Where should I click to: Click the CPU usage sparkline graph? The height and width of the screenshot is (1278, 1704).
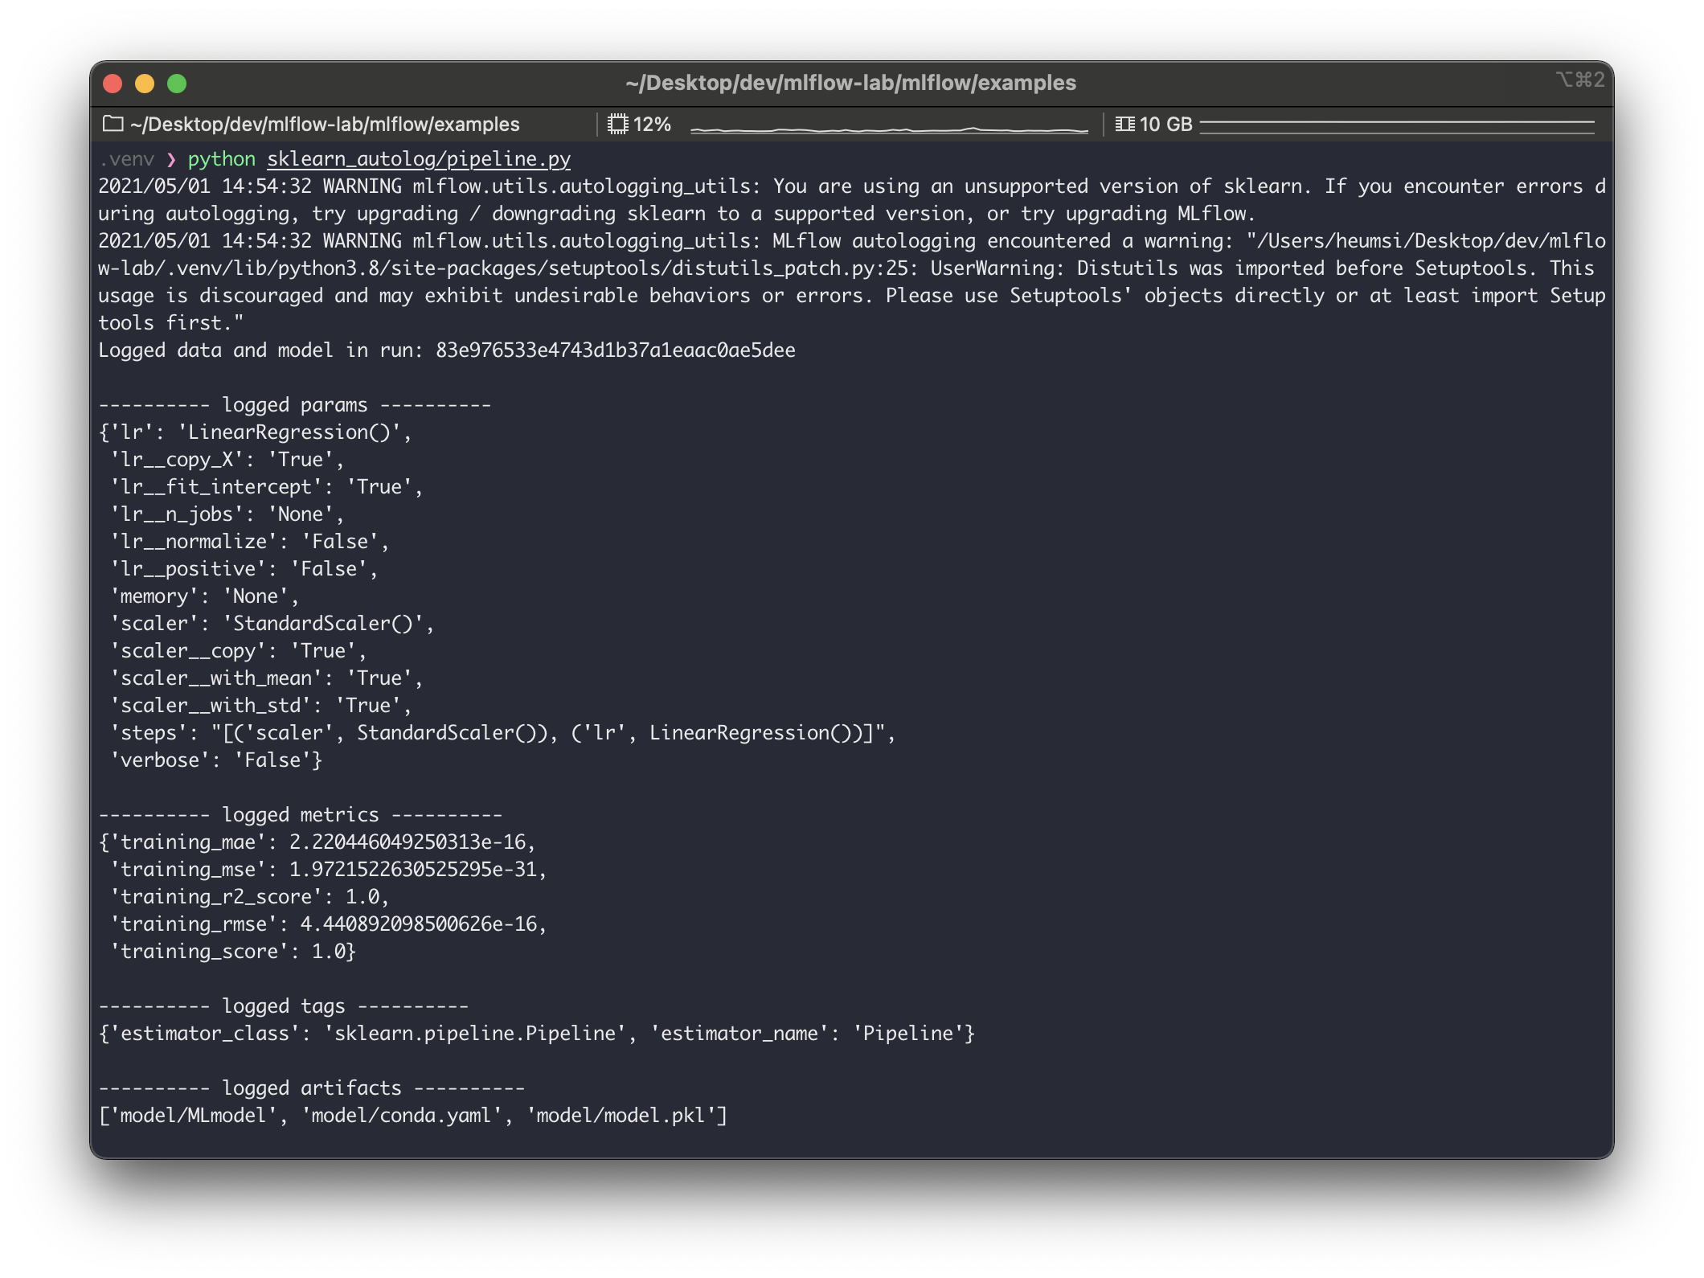[888, 129]
